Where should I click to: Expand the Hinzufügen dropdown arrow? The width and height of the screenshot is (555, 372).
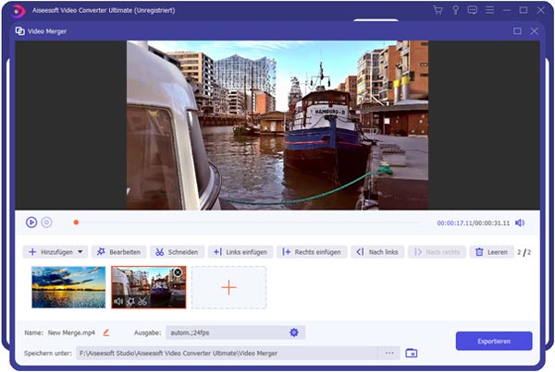click(80, 252)
